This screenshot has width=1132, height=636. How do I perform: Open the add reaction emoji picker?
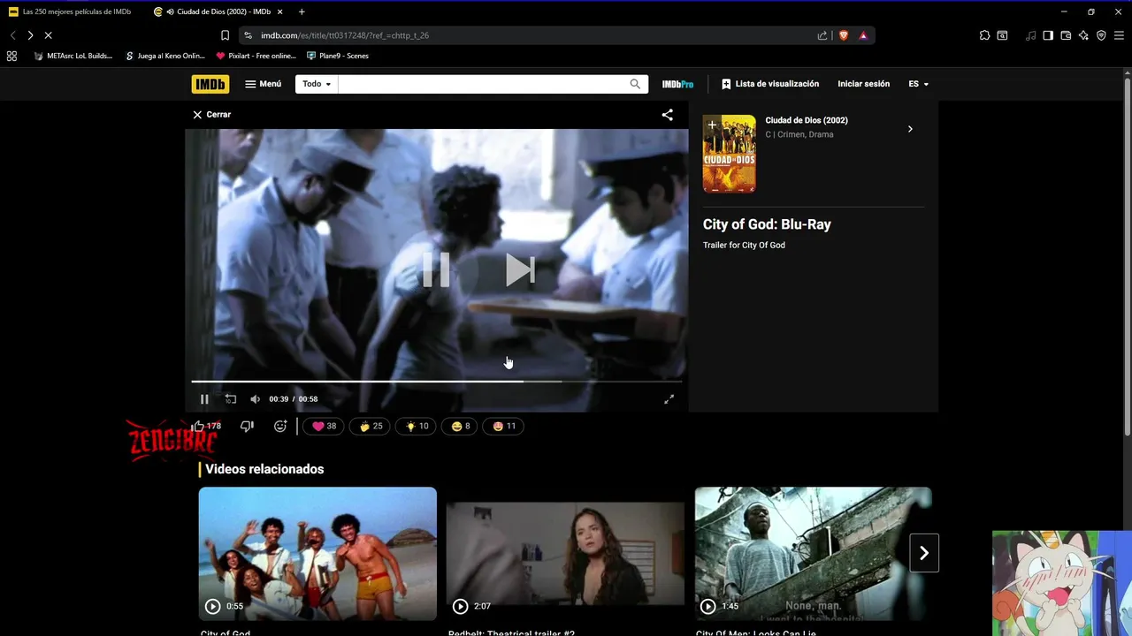(280, 426)
